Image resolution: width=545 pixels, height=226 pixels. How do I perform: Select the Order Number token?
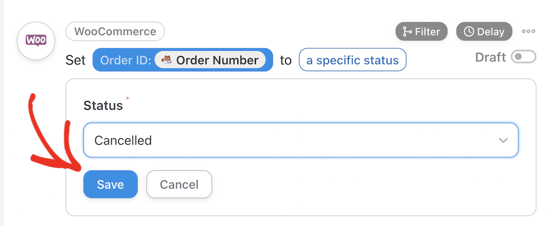[217, 60]
